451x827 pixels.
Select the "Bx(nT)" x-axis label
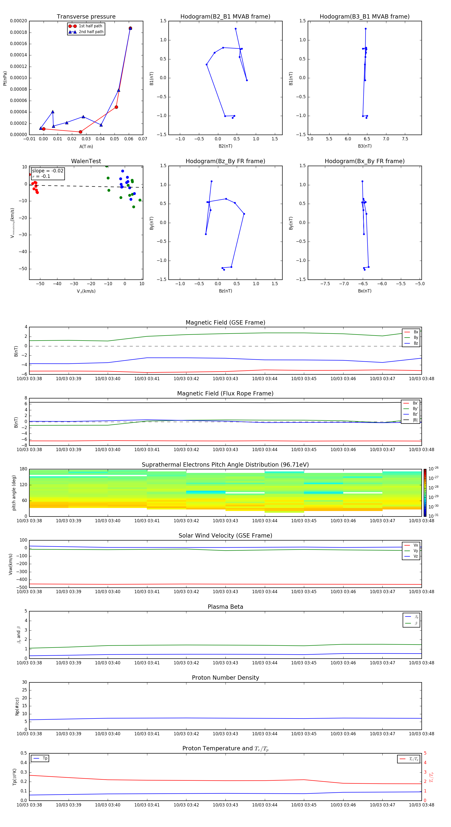[365, 291]
